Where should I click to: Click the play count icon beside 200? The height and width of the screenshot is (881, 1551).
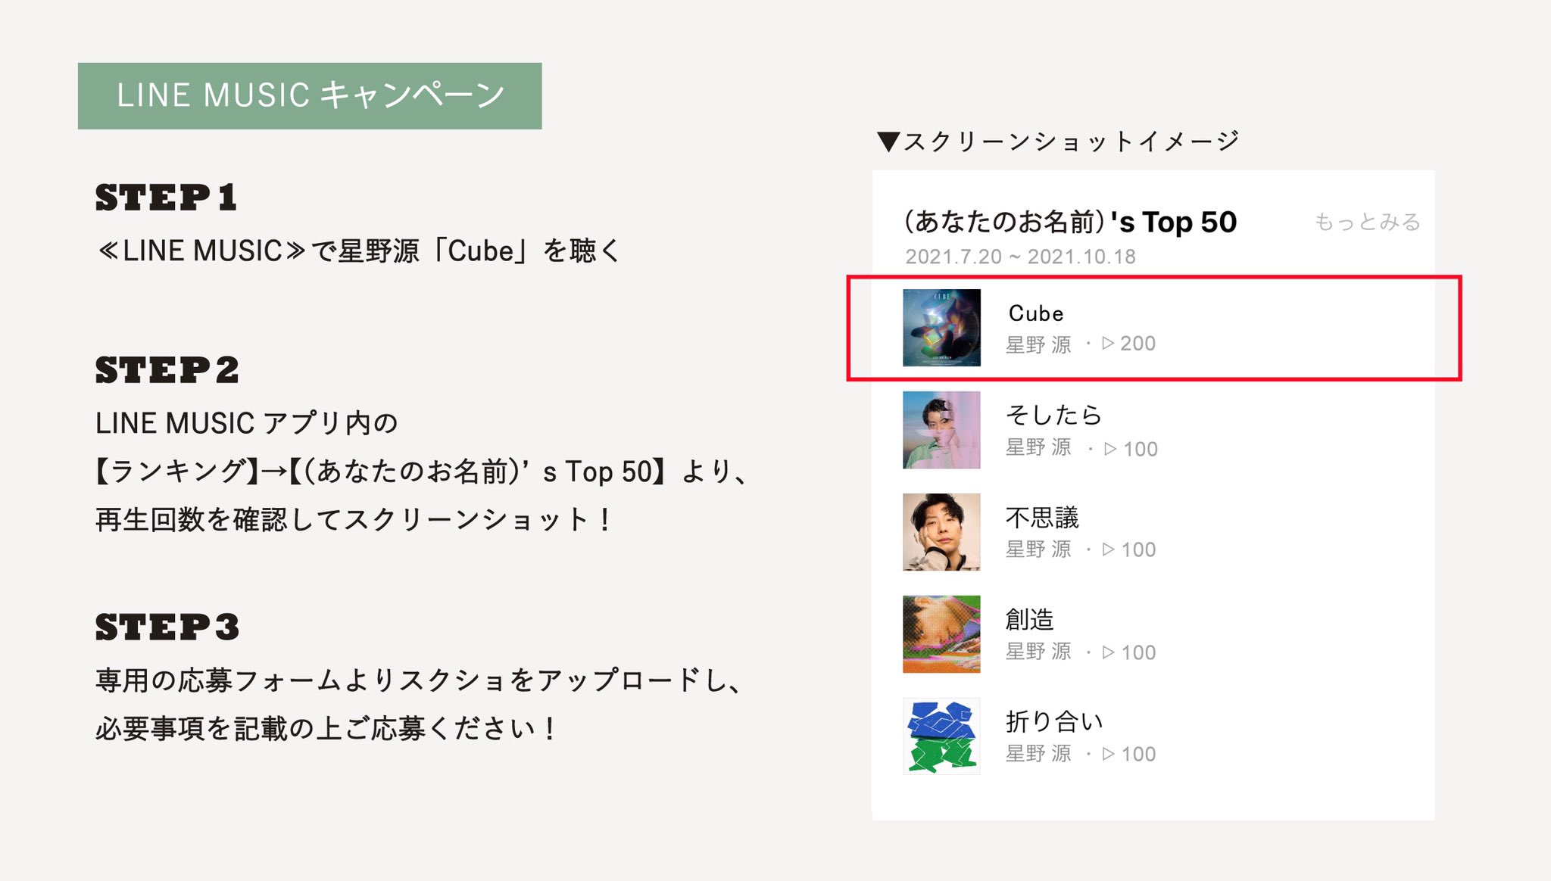pos(1108,344)
